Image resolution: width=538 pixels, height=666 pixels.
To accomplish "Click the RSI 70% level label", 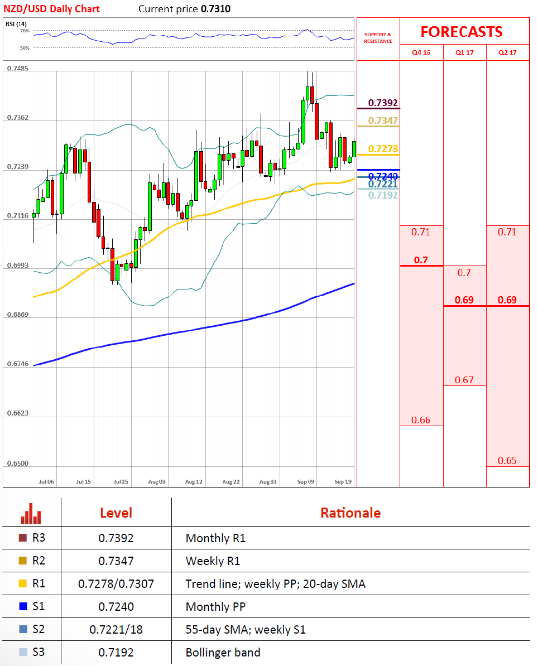I will [x=25, y=31].
